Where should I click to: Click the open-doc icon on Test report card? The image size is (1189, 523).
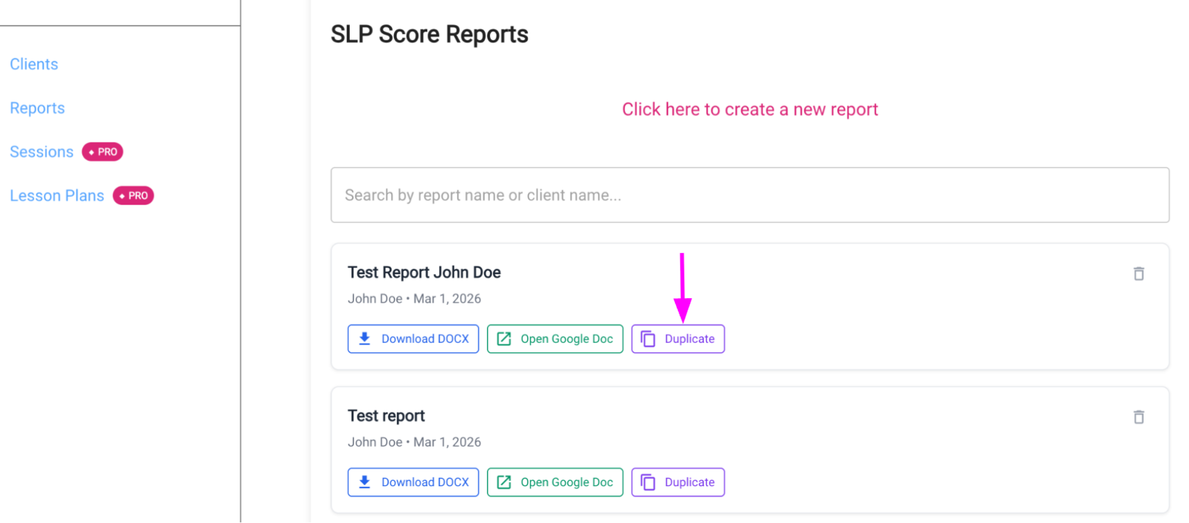(504, 482)
